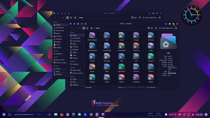The width and height of the screenshot is (210, 118).
Task: Open search in the front Dolphin window
Action: tap(156, 28)
